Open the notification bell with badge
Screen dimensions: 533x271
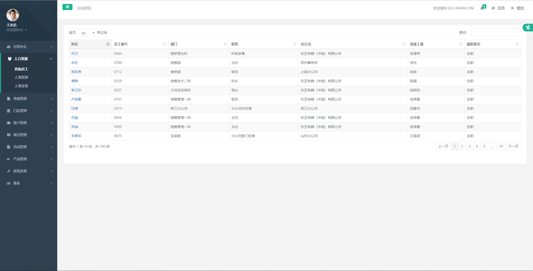click(482, 8)
